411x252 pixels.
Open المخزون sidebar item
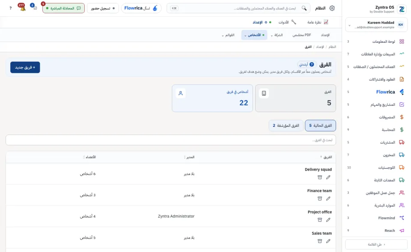(x=375, y=155)
